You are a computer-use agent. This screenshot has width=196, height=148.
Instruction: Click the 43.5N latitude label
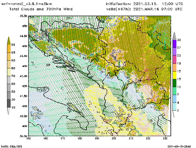point(23,56)
